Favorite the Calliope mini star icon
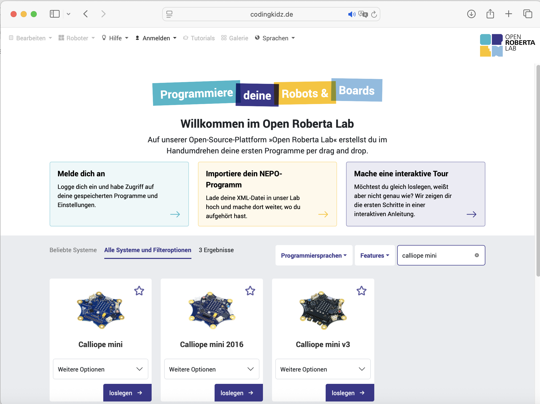The image size is (540, 404). (x=139, y=291)
